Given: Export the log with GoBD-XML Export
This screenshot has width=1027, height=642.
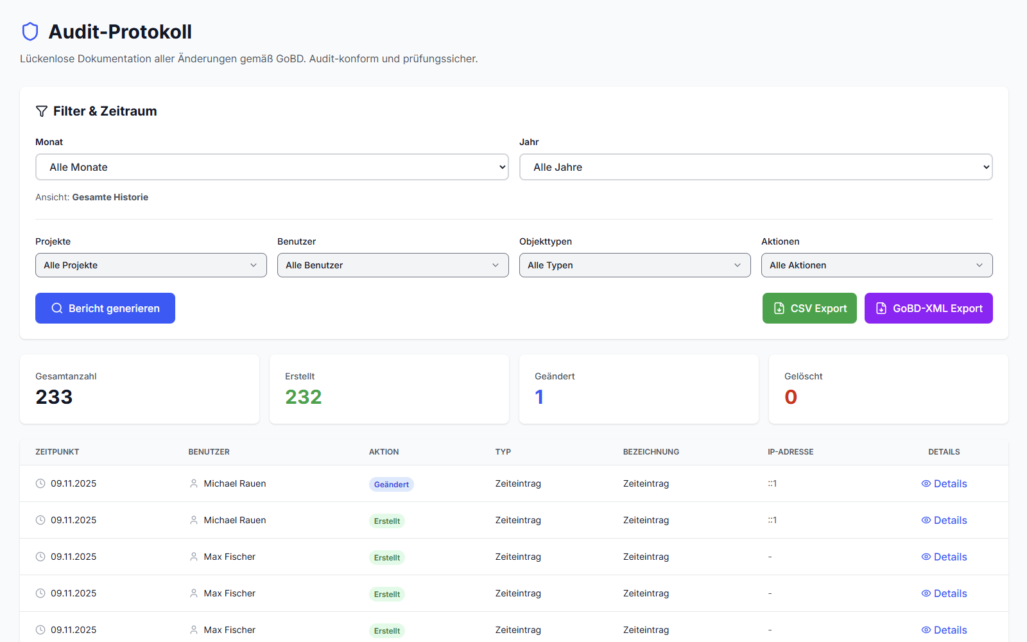Looking at the screenshot, I should [x=928, y=308].
